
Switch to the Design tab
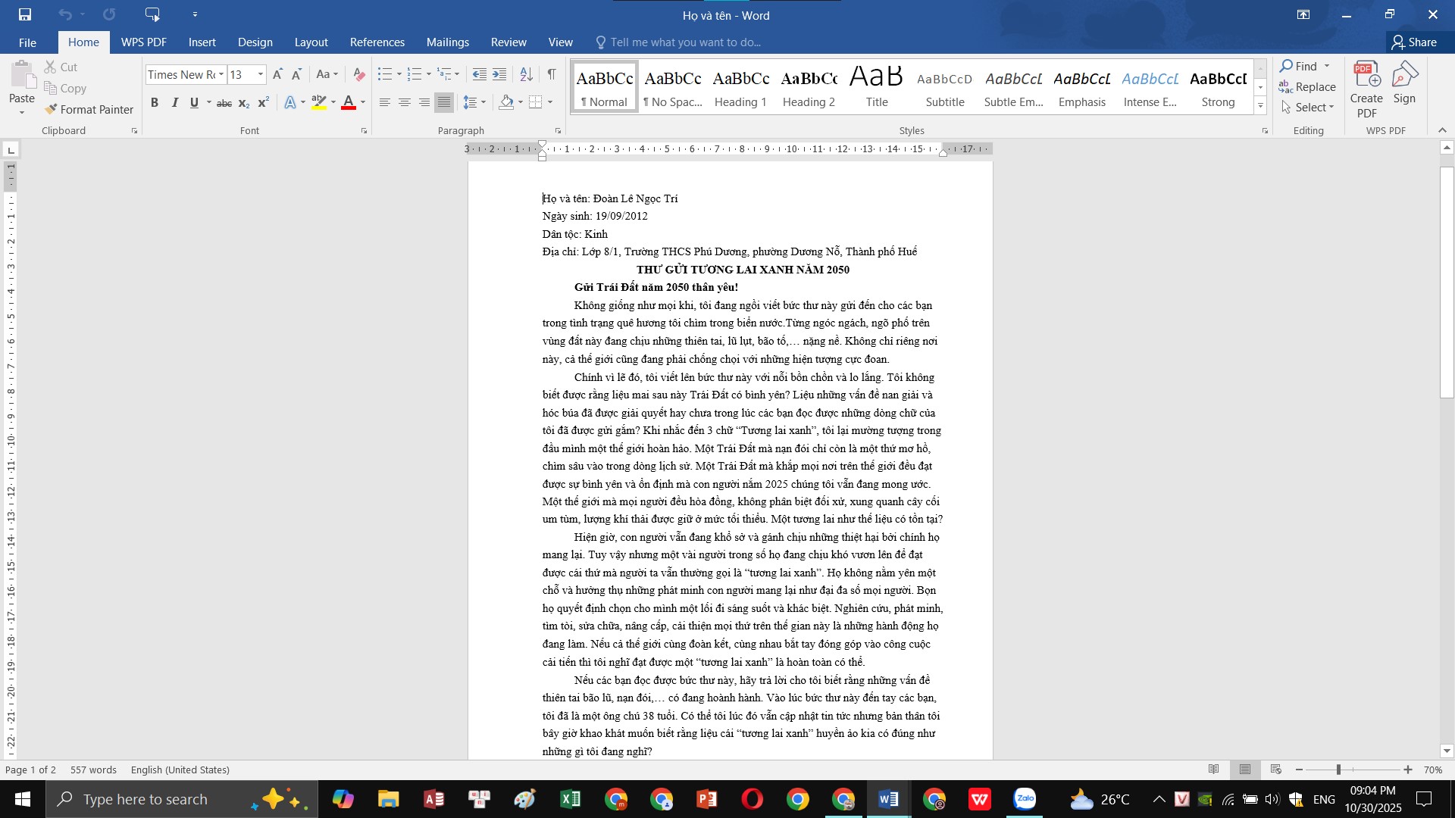pos(255,42)
